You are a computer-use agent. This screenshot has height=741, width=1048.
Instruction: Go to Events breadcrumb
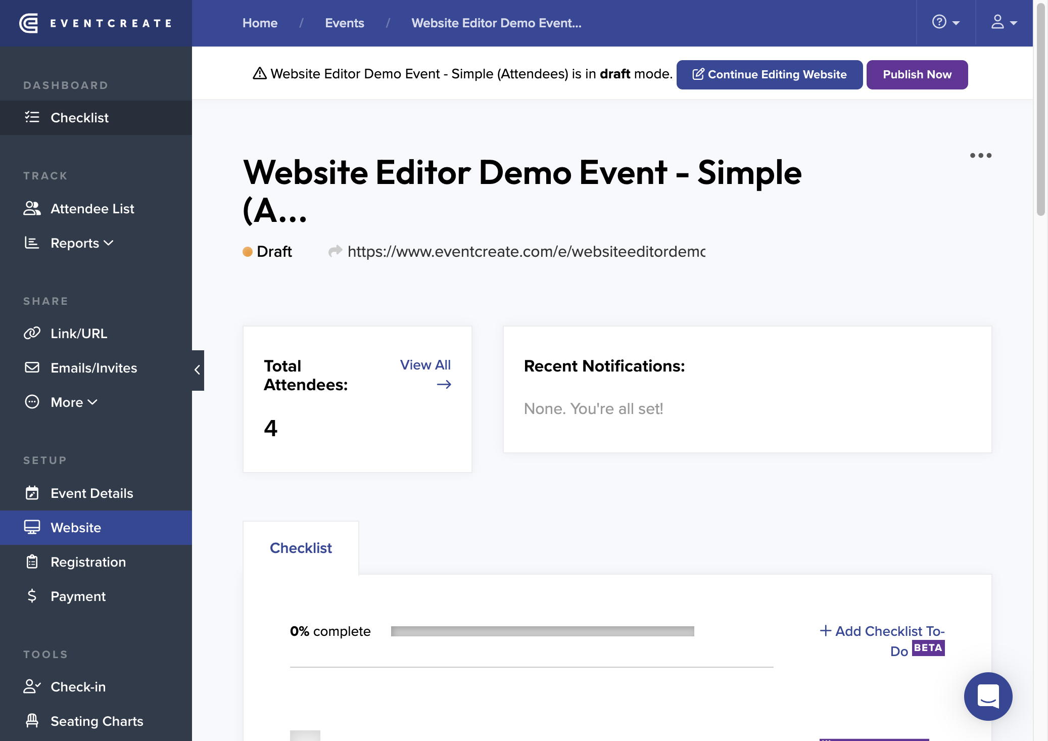click(345, 23)
